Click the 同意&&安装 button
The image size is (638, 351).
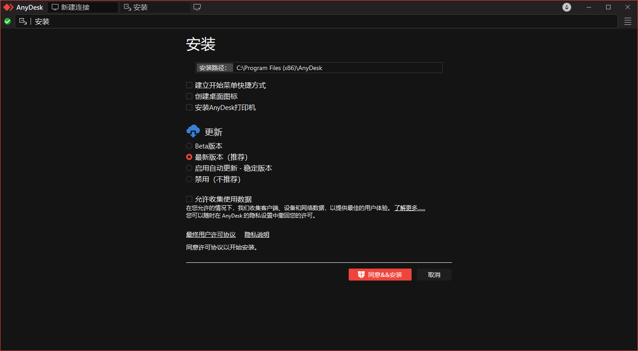point(380,275)
